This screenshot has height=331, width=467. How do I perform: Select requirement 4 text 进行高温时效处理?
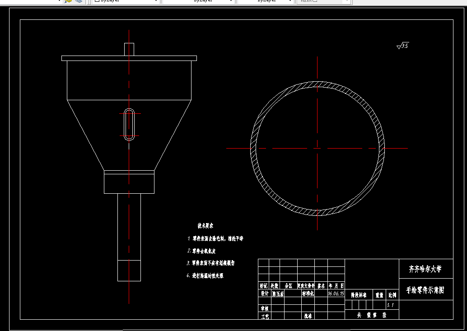(x=208, y=275)
